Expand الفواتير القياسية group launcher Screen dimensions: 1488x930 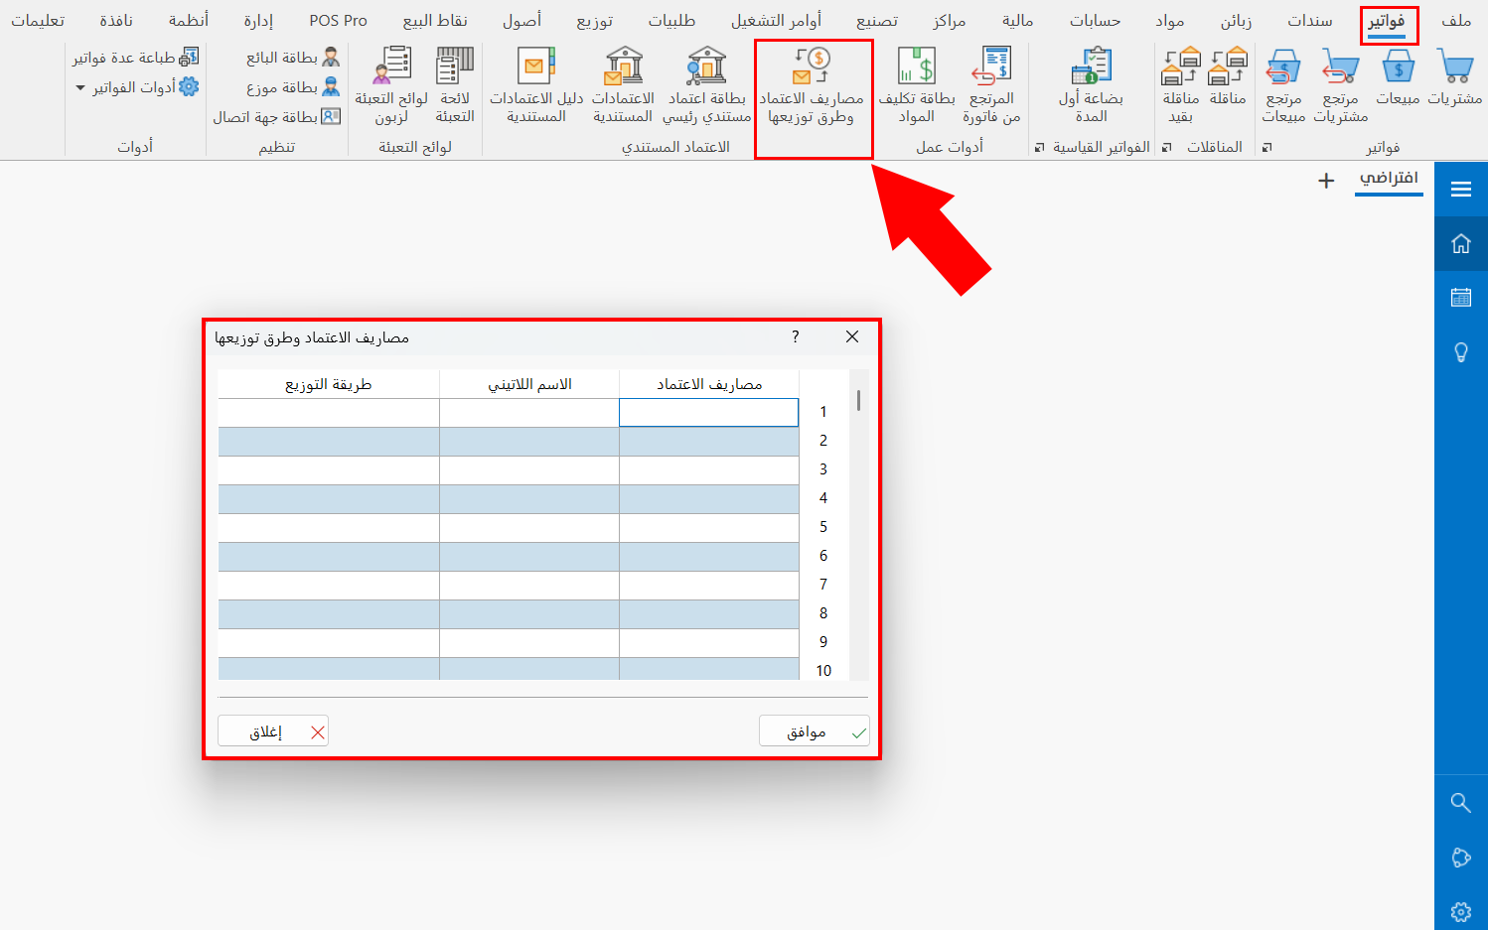1039,147
